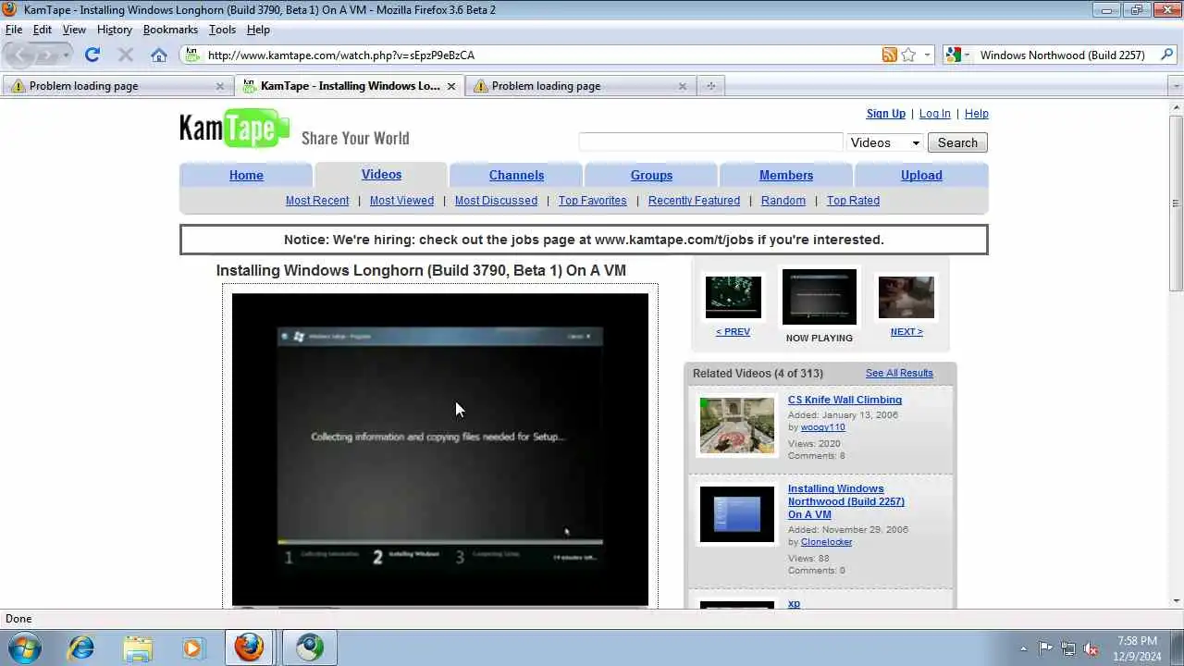Click the back navigation arrow
The width and height of the screenshot is (1184, 666).
point(20,55)
